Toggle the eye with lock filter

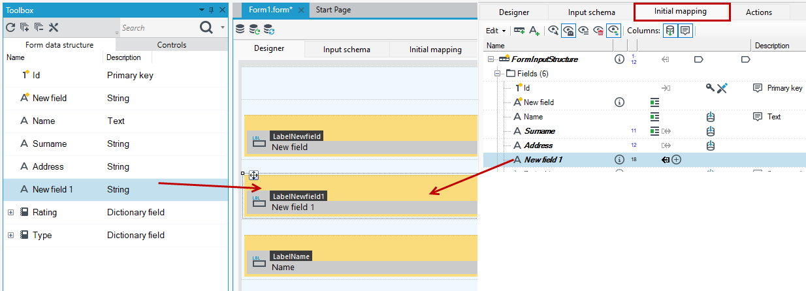(x=568, y=30)
